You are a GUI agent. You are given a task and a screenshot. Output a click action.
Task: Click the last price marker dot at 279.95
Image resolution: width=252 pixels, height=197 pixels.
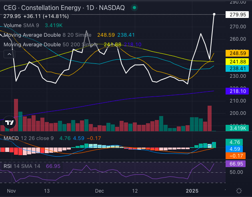click(214, 14)
